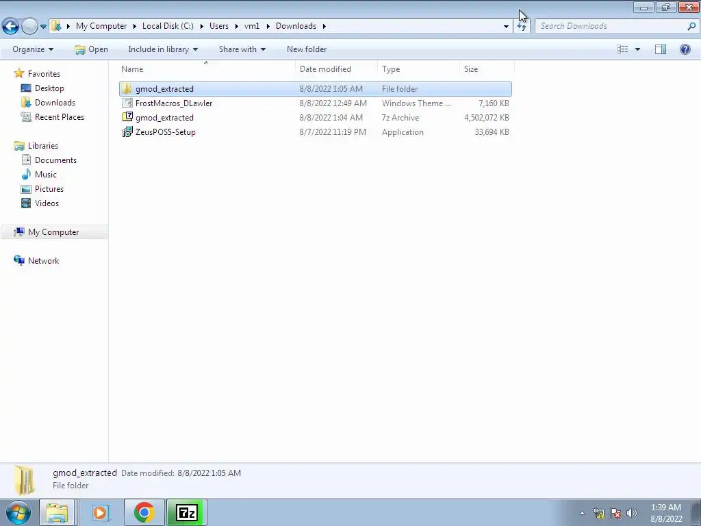Click the Favorites star icon

click(18, 73)
